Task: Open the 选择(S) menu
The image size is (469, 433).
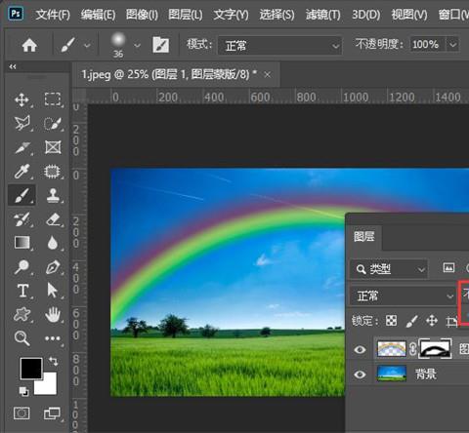Action: 277,15
